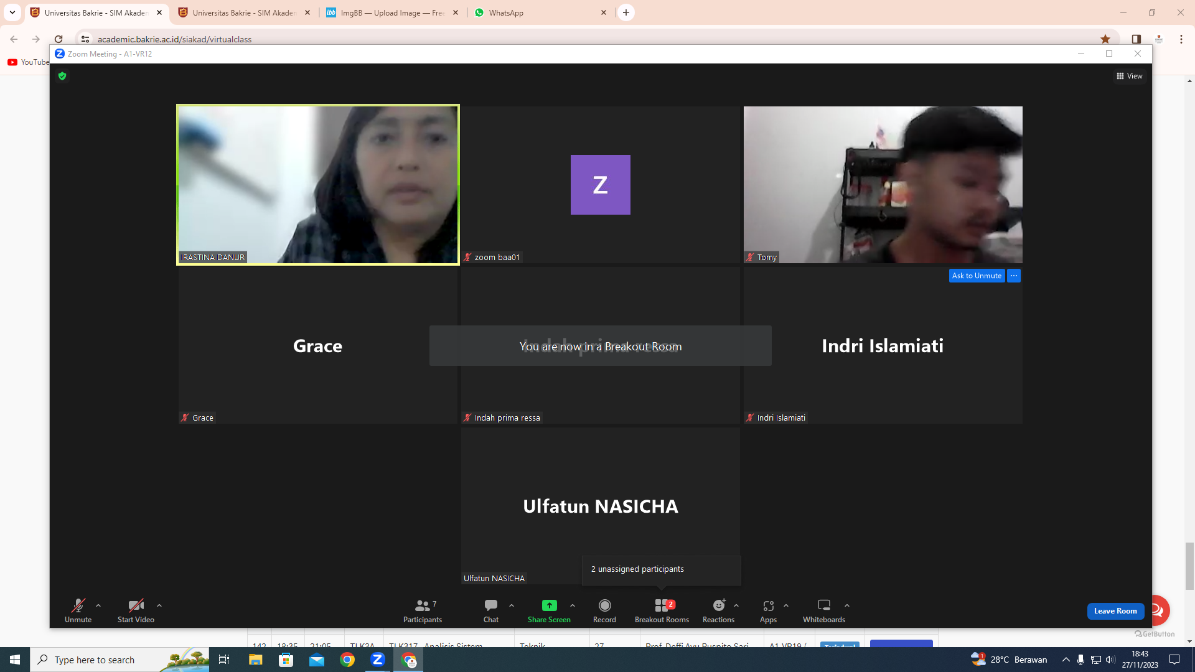
Task: Open the Mail app from the taskbar
Action: coord(316,660)
